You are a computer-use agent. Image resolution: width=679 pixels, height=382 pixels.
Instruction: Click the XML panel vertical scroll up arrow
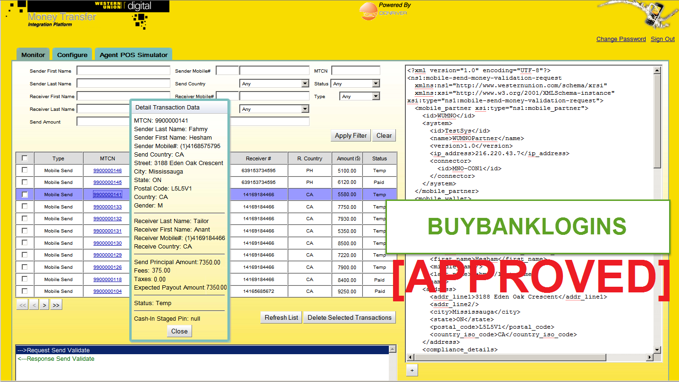coord(657,70)
